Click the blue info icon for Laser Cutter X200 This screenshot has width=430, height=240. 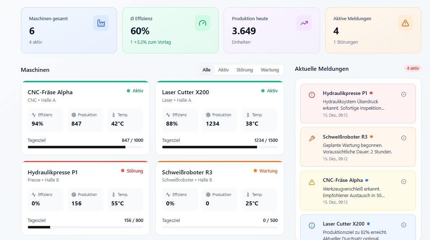click(x=312, y=226)
